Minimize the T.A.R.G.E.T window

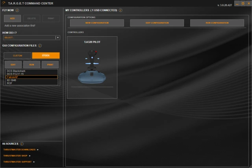(x=237, y=4)
